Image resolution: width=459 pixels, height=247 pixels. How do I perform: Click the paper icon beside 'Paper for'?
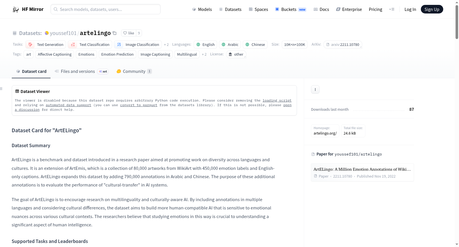point(313,154)
